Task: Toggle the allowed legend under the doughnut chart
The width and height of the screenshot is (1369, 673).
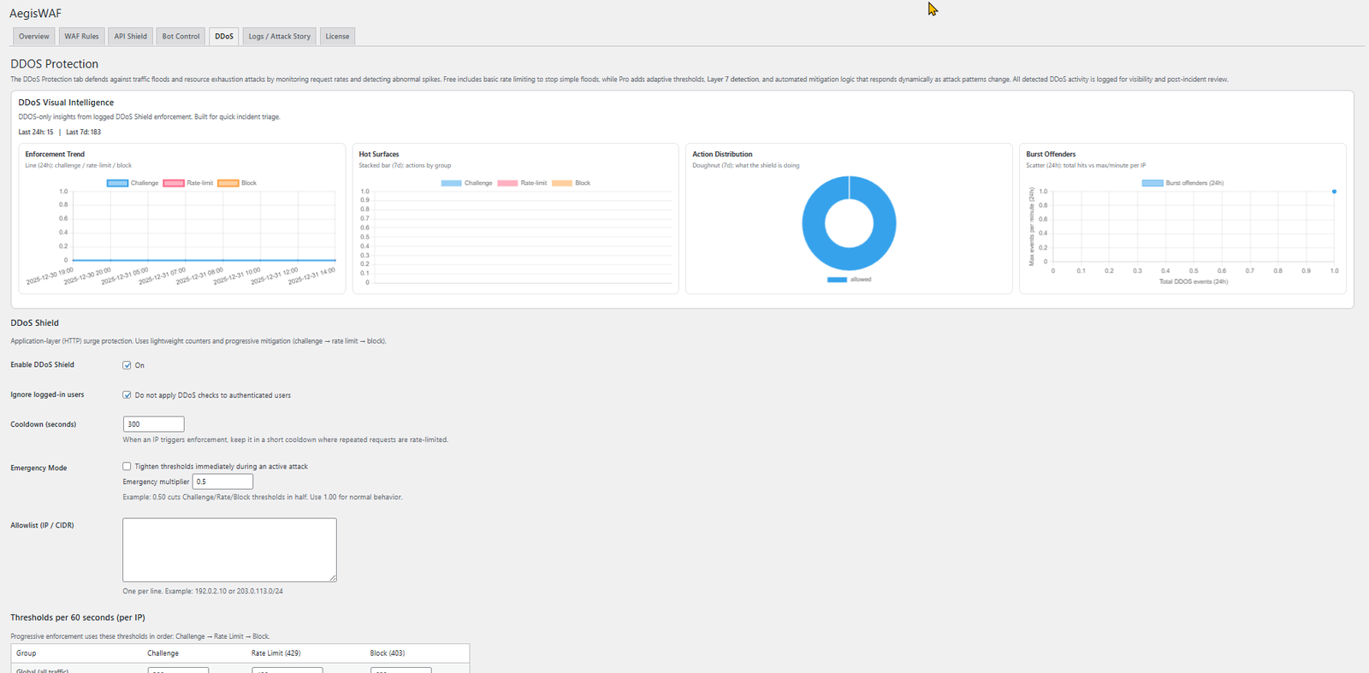Action: click(x=837, y=280)
